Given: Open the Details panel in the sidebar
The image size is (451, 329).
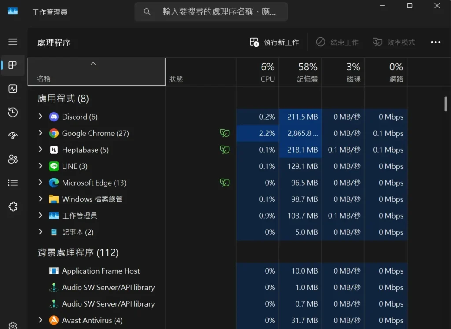Looking at the screenshot, I should coord(13,183).
